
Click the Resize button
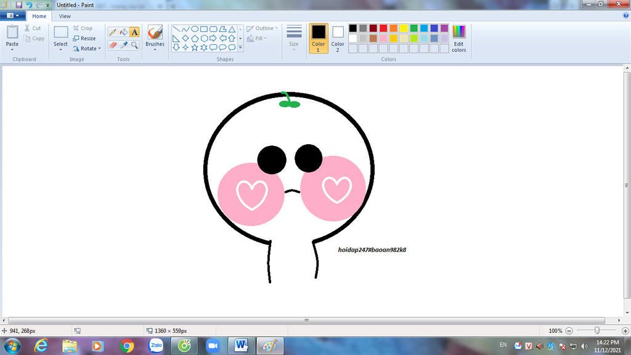click(x=84, y=38)
